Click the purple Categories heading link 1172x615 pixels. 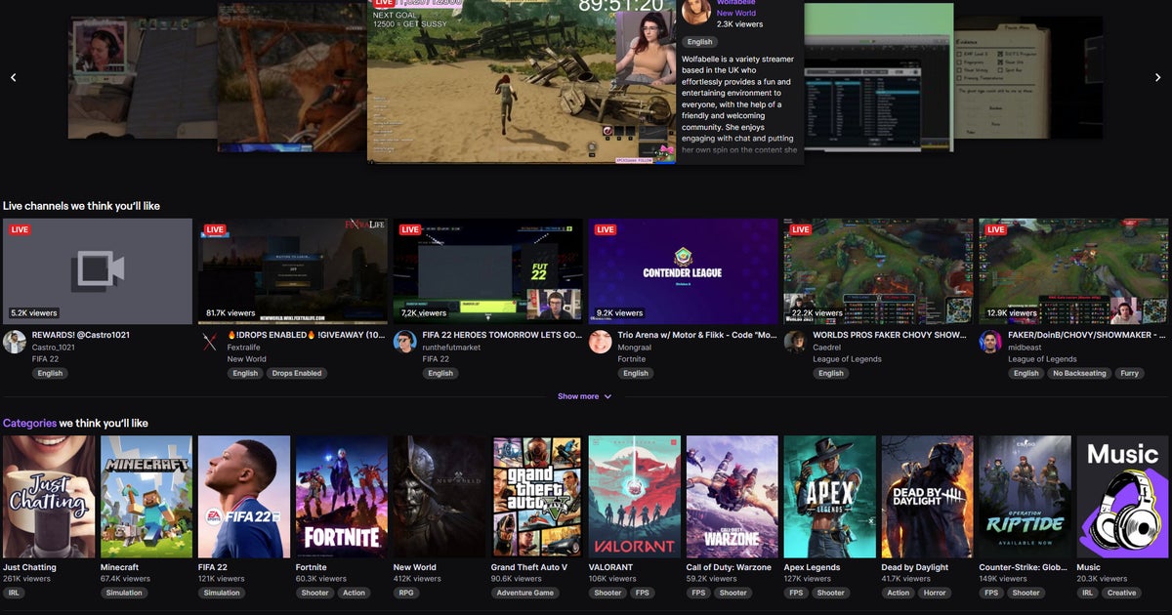pos(29,424)
